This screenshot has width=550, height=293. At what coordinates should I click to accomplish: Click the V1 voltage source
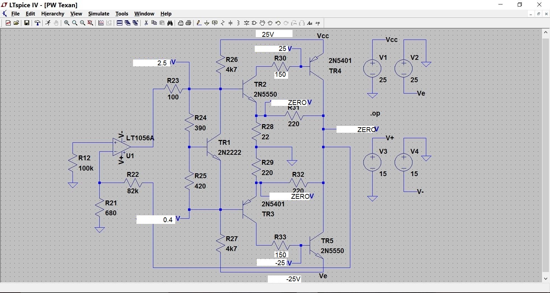372,68
